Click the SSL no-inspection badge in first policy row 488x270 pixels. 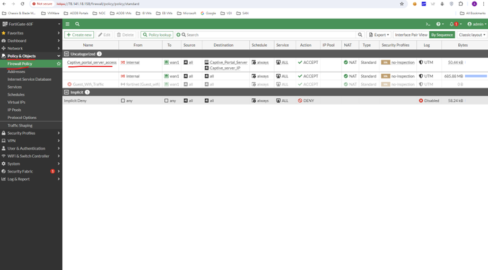click(386, 62)
